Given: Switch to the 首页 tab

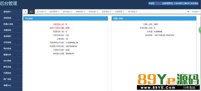Looking at the screenshot, I should (x=31, y=11).
